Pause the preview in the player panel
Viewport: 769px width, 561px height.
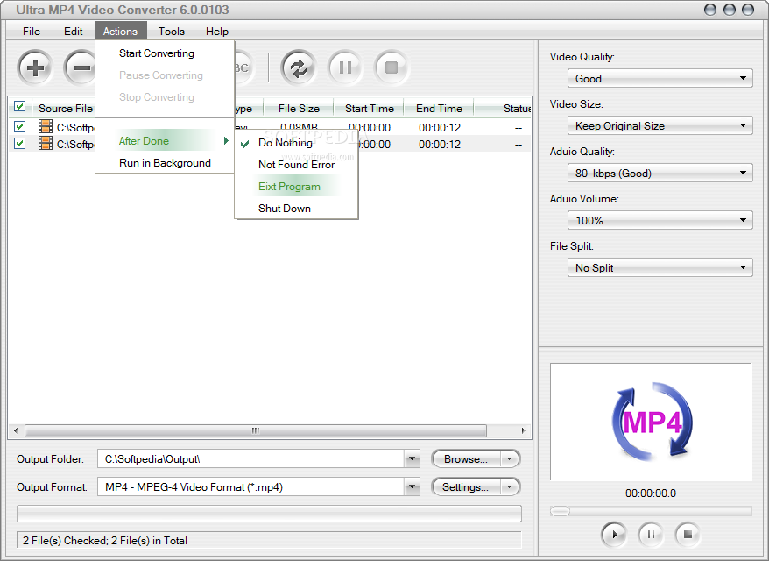pos(651,534)
